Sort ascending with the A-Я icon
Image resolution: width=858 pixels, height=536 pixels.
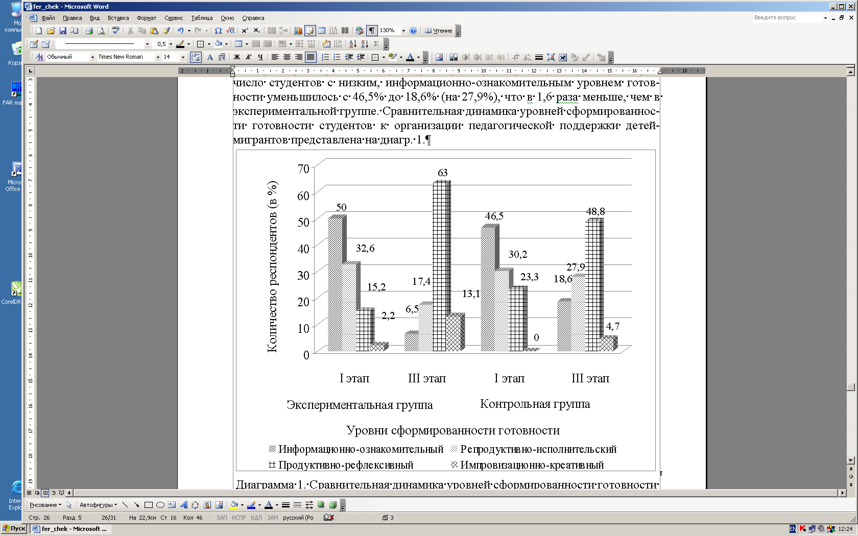[352, 44]
